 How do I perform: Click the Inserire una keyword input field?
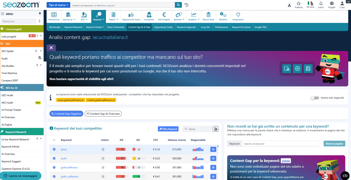pyautogui.click(x=280, y=143)
